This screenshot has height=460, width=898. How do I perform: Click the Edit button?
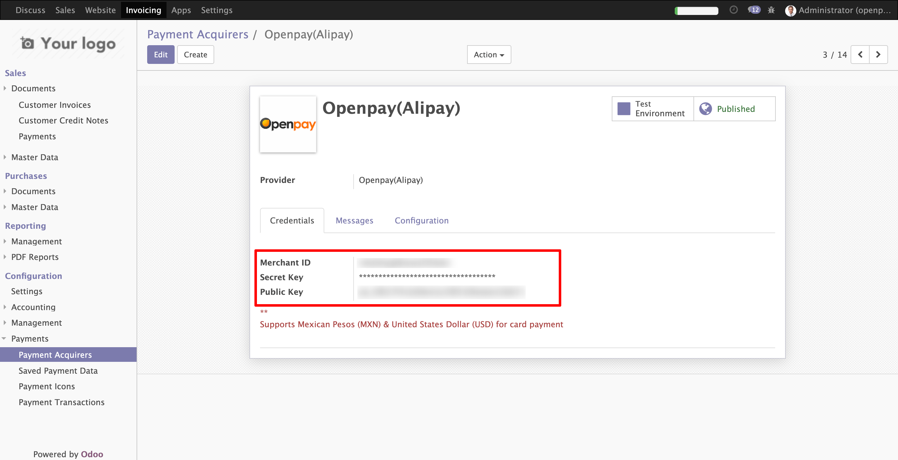click(x=161, y=55)
